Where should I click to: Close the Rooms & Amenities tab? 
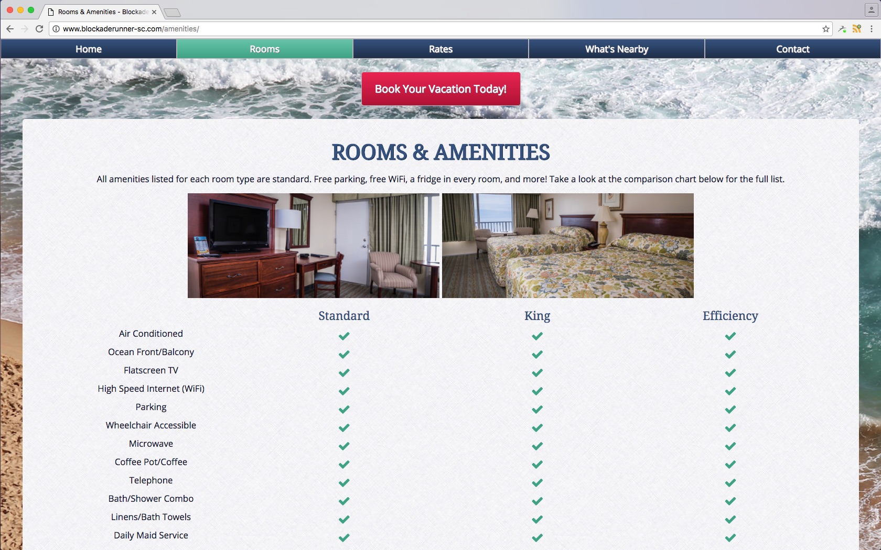pyautogui.click(x=154, y=12)
